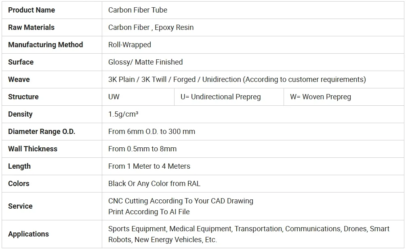Click the Product Name label cell
This screenshot has height=249, width=406.
[x=32, y=10]
